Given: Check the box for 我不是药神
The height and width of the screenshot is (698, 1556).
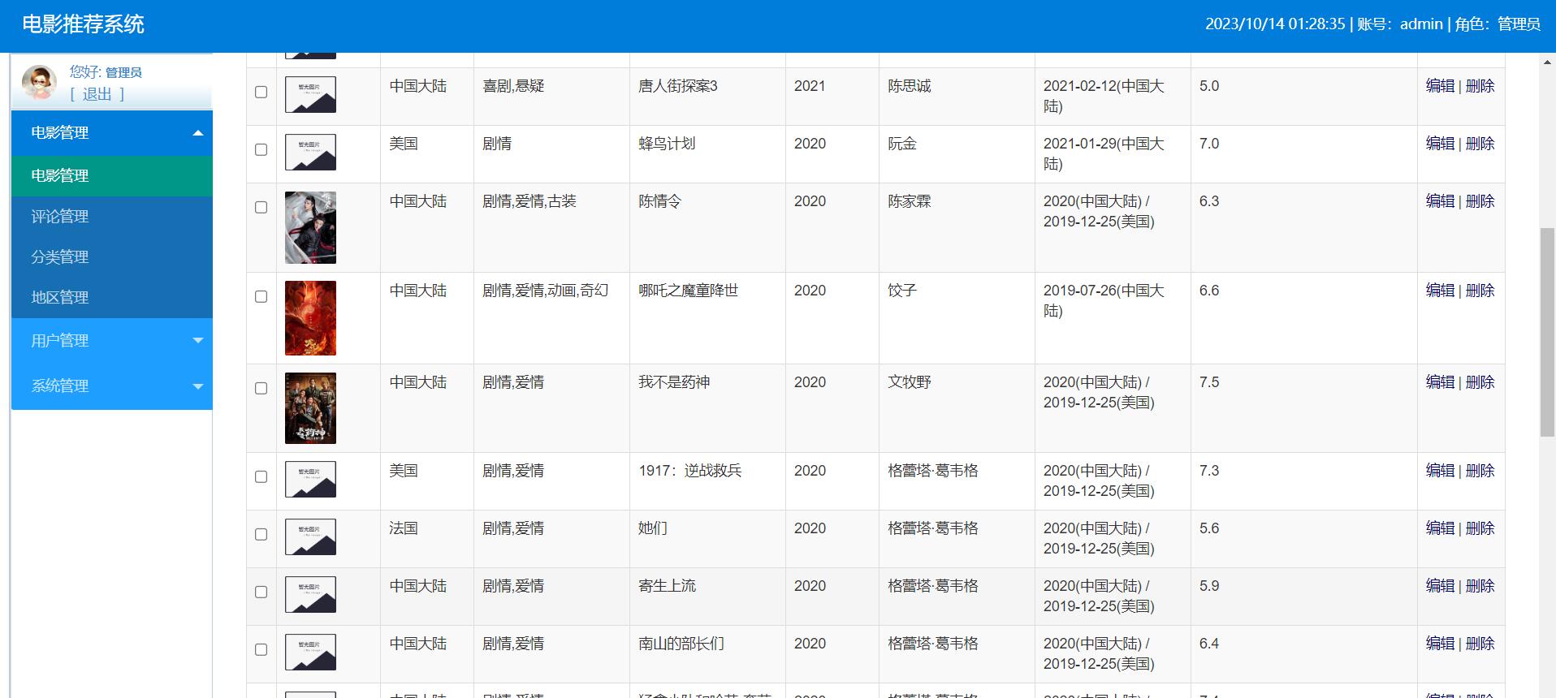Looking at the screenshot, I should tap(261, 388).
